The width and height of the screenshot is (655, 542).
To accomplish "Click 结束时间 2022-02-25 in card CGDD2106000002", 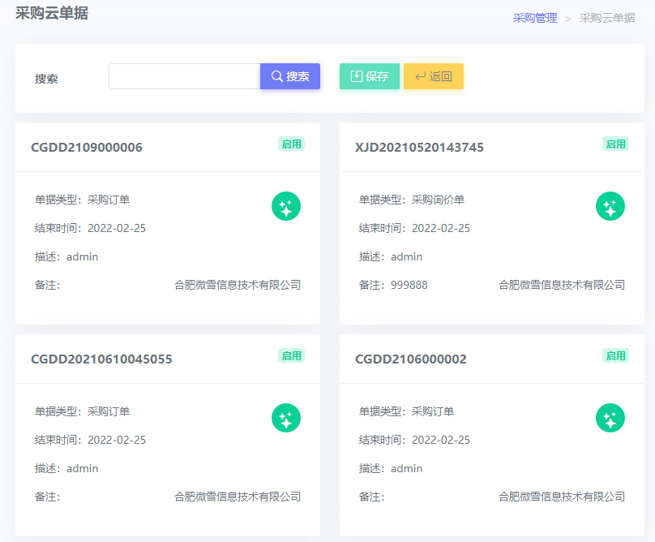I will tap(414, 440).
